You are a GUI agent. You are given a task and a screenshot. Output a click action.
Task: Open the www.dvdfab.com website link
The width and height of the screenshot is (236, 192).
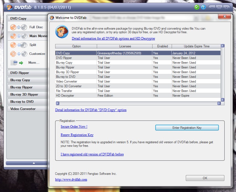tap(71, 180)
